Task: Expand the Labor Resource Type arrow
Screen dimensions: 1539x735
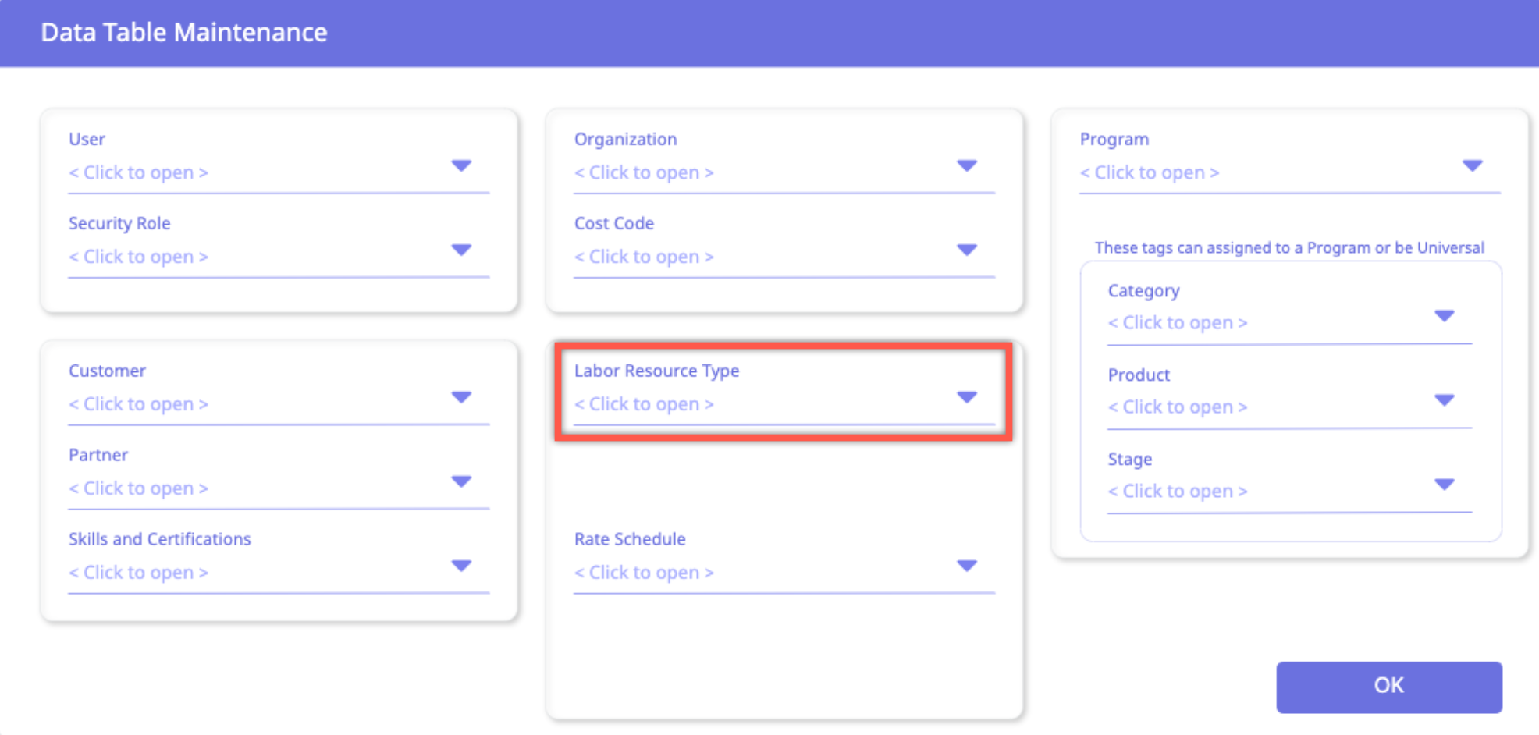Action: 967,397
